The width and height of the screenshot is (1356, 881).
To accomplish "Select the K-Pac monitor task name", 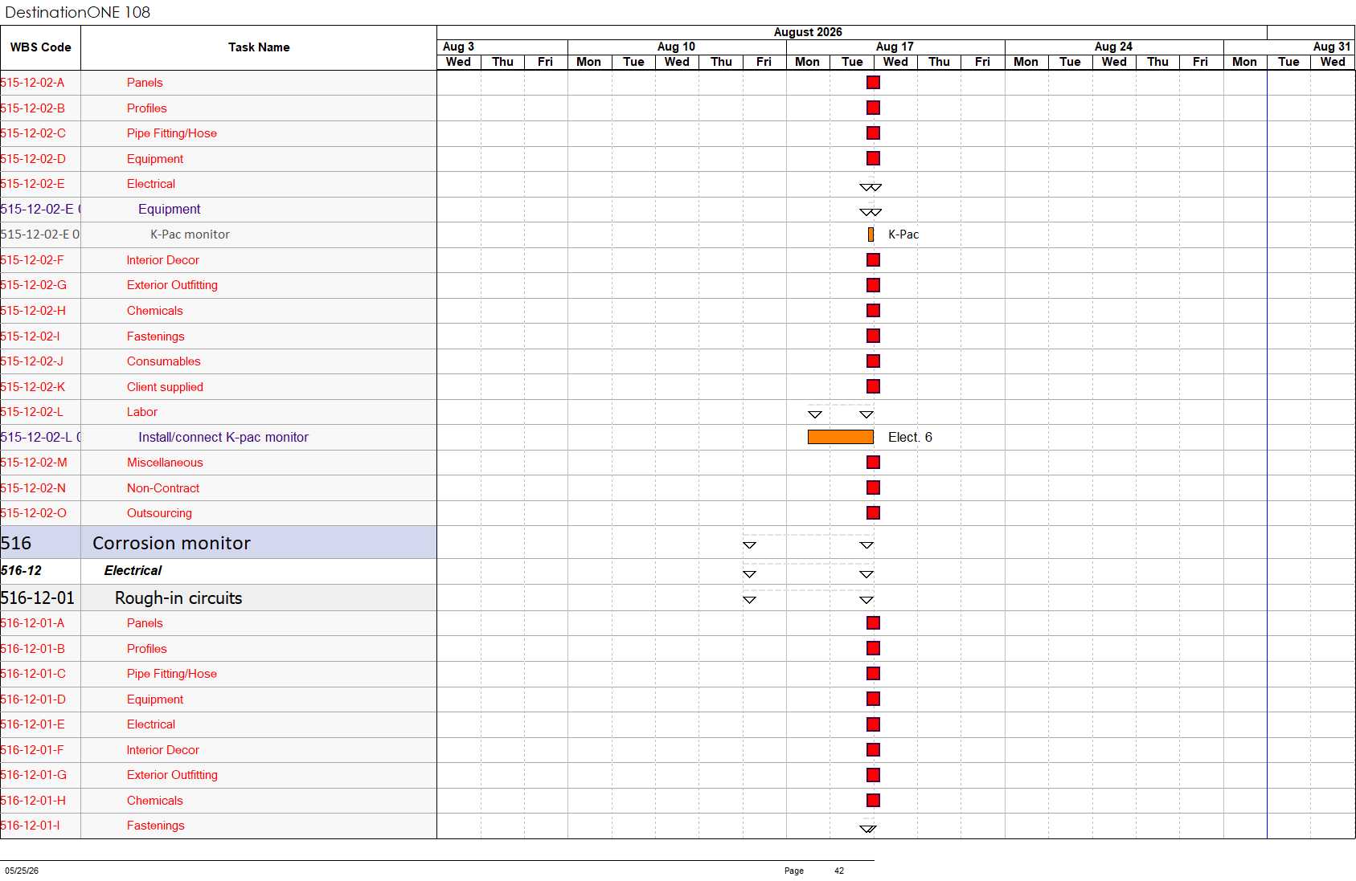I will tap(190, 235).
